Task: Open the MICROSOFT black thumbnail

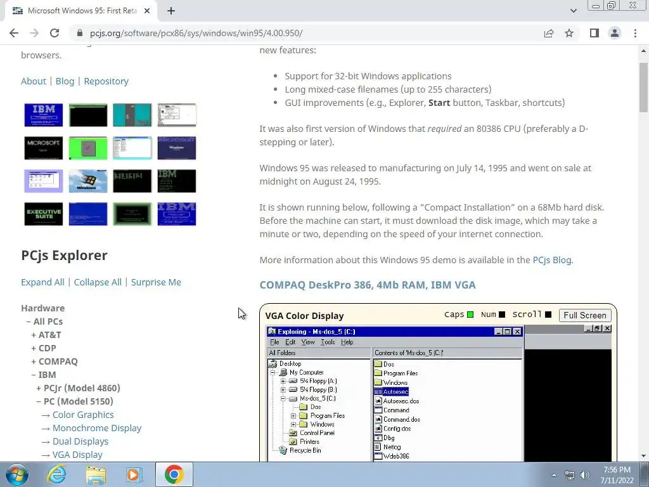Action: tap(44, 148)
